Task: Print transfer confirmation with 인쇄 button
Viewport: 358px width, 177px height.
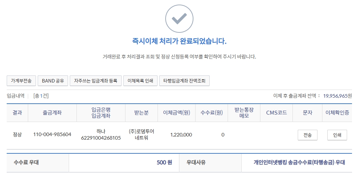Action: click(x=337, y=135)
